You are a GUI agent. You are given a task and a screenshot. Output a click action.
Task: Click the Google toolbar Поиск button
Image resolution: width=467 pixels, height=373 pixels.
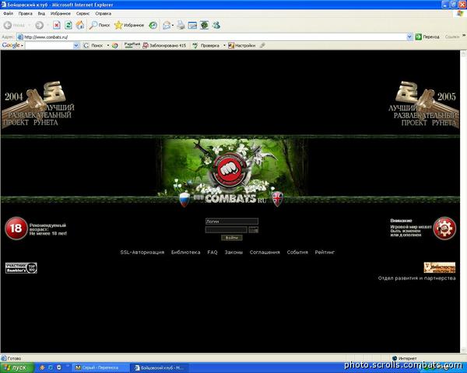93,46
